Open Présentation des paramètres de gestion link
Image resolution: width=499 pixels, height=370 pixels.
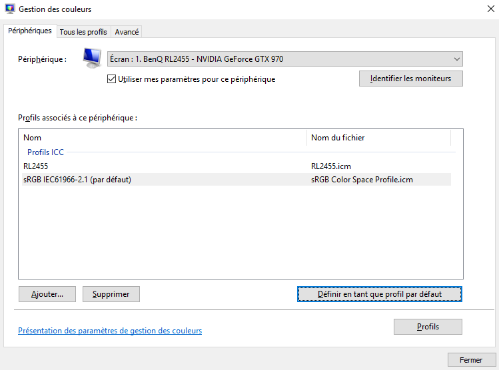pos(110,331)
